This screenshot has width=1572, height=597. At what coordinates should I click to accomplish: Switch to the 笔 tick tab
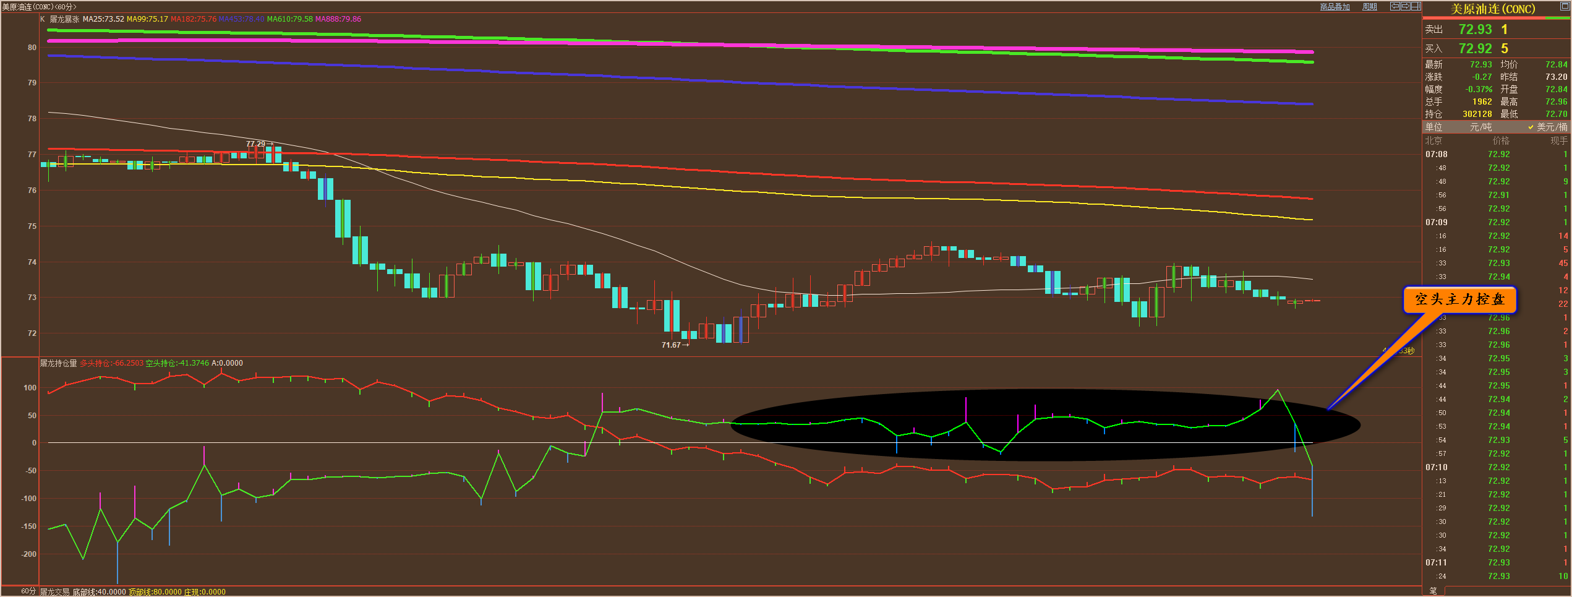coord(1433,591)
